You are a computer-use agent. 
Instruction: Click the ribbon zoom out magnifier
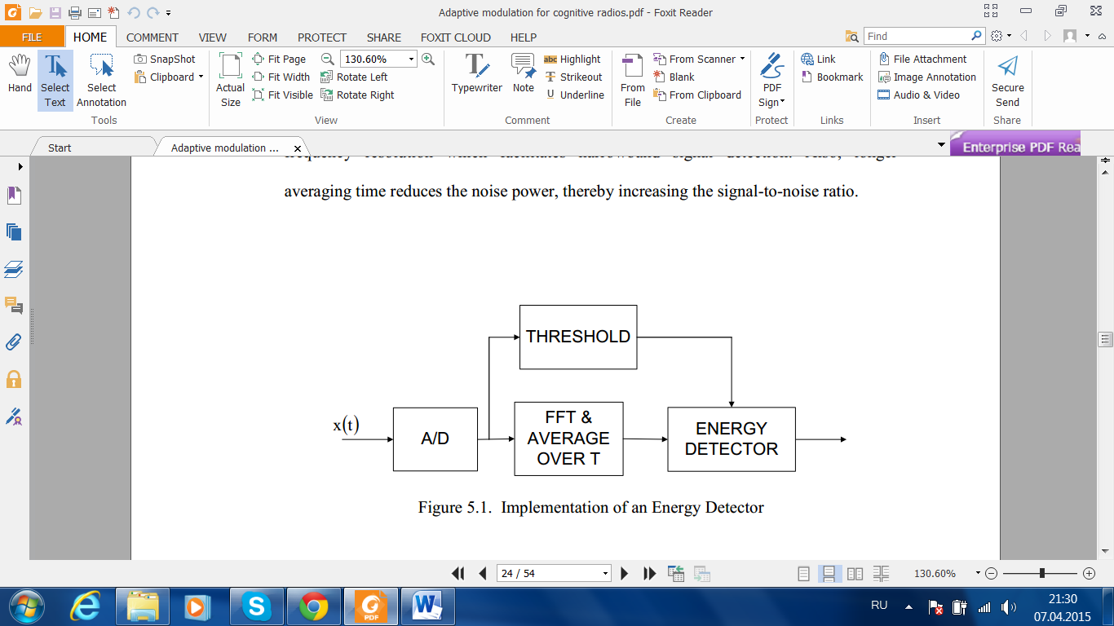coord(328,59)
